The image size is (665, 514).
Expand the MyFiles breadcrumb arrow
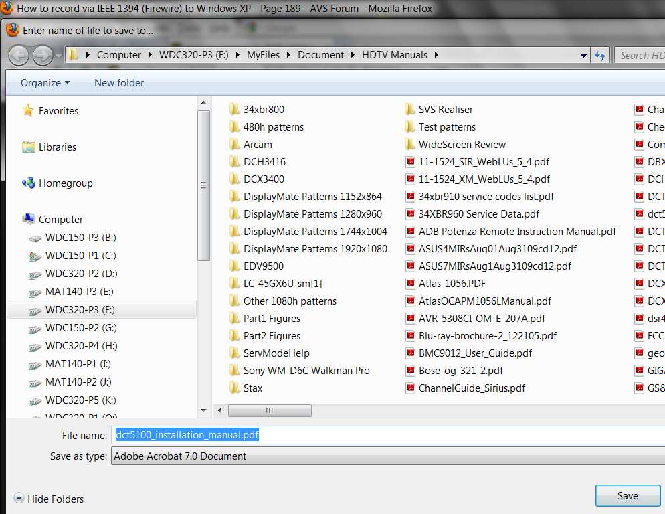288,55
